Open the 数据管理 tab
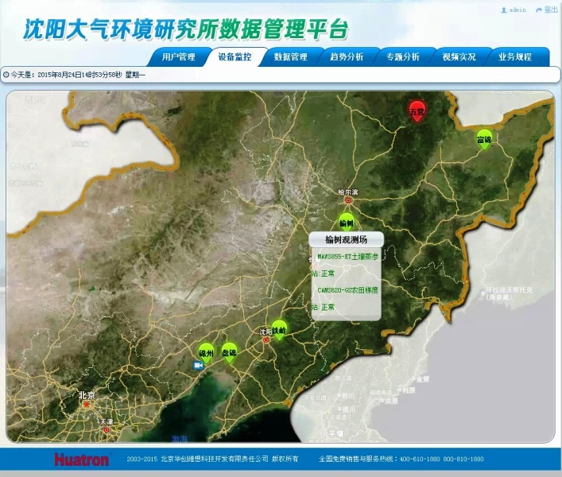 (290, 57)
